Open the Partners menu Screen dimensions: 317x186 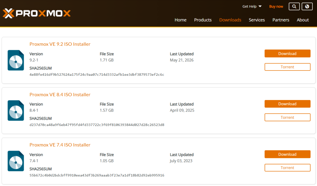point(281,20)
